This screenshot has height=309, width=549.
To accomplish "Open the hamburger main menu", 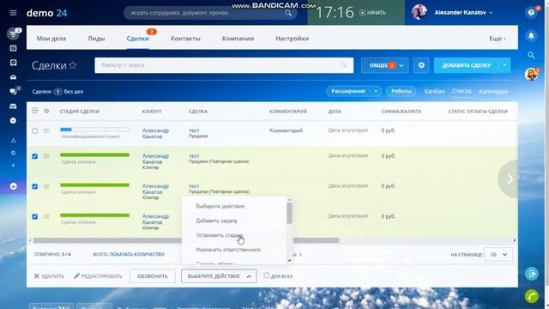I will click(x=14, y=13).
